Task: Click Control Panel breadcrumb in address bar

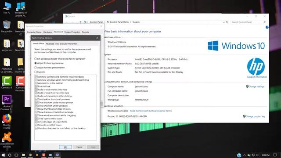Action: click(96, 22)
